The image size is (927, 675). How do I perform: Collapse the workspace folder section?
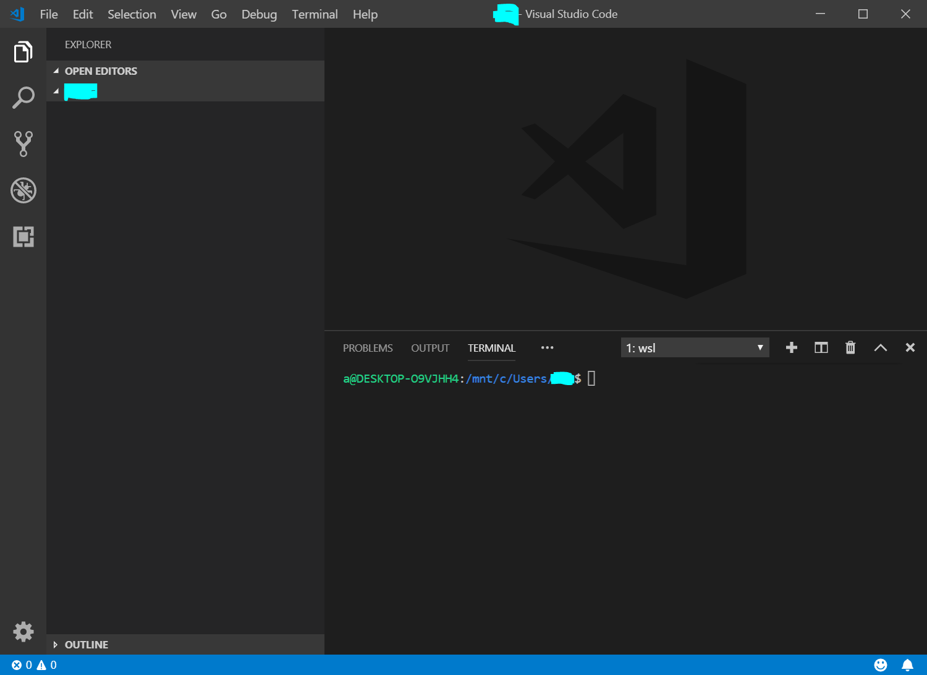(185, 91)
